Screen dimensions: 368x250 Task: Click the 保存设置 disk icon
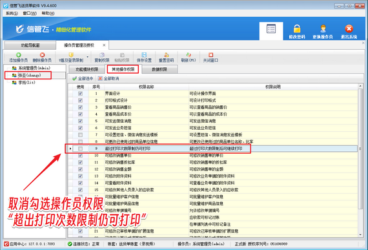[x=144, y=55]
